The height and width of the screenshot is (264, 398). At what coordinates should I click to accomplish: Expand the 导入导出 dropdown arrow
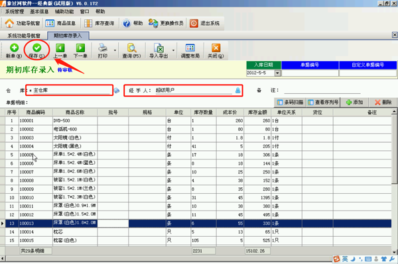(x=173, y=50)
